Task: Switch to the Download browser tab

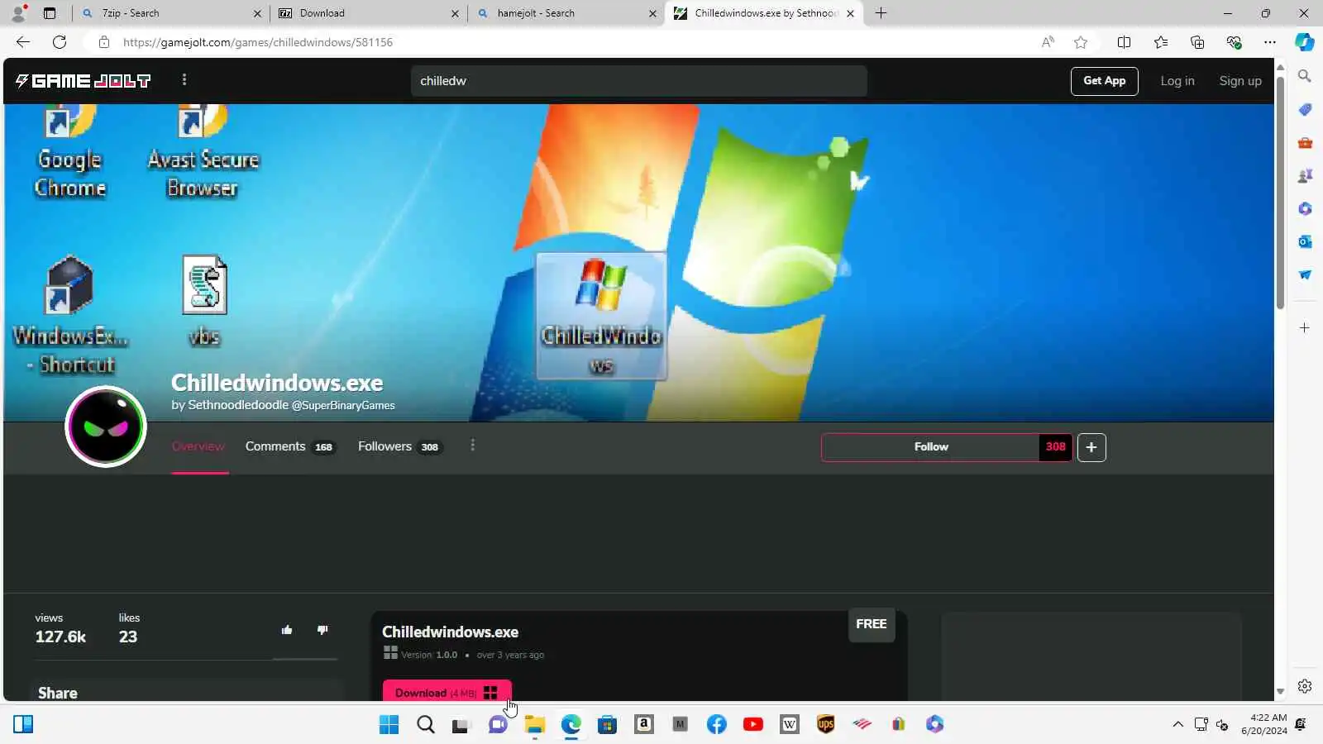Action: 368,13
